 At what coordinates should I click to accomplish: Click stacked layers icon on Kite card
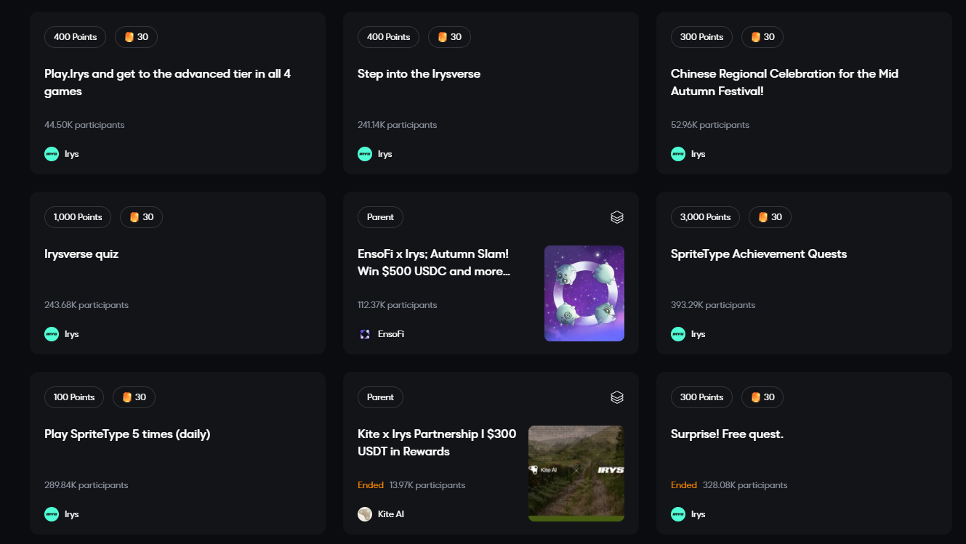point(616,397)
